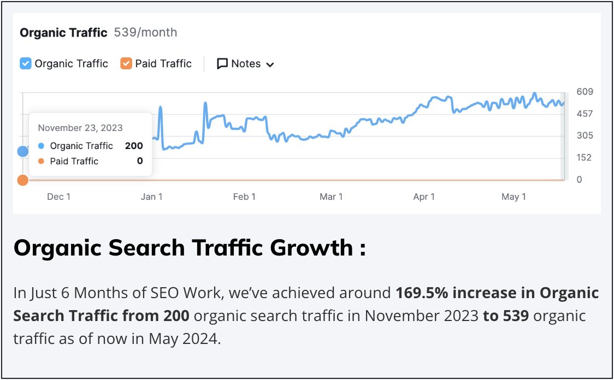614x380 pixels.
Task: Select the Mar 1 axis label
Action: click(x=331, y=197)
